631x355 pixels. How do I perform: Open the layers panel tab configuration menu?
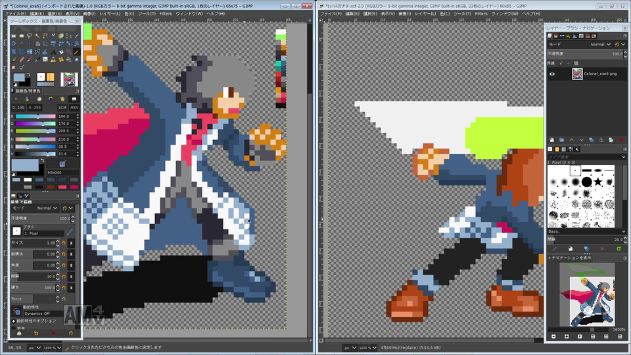pyautogui.click(x=625, y=35)
